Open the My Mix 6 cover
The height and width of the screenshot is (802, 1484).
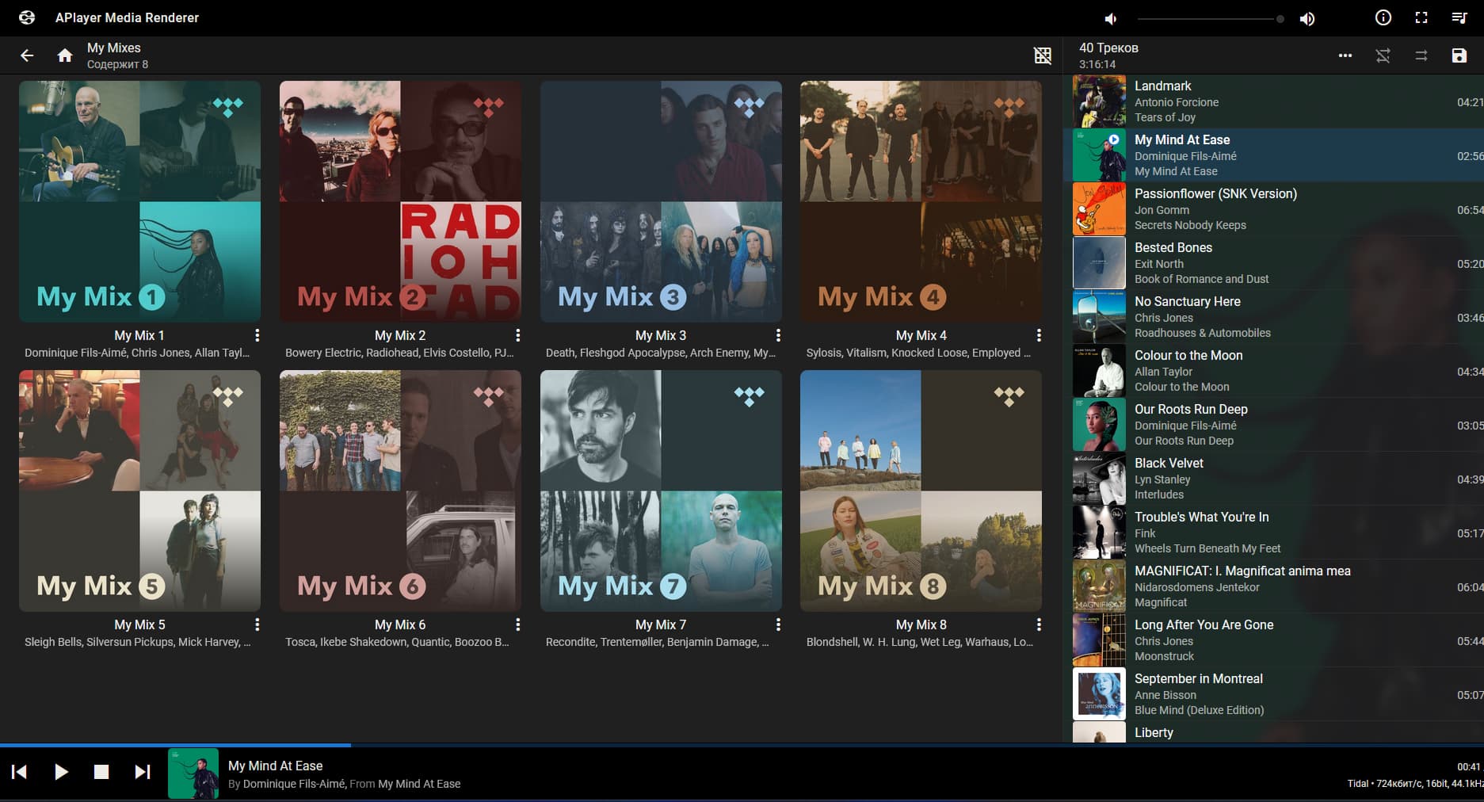pos(400,491)
